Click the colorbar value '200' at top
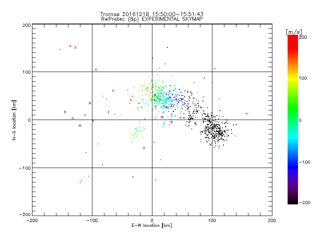This screenshot has height=240, width=320. 303,37
